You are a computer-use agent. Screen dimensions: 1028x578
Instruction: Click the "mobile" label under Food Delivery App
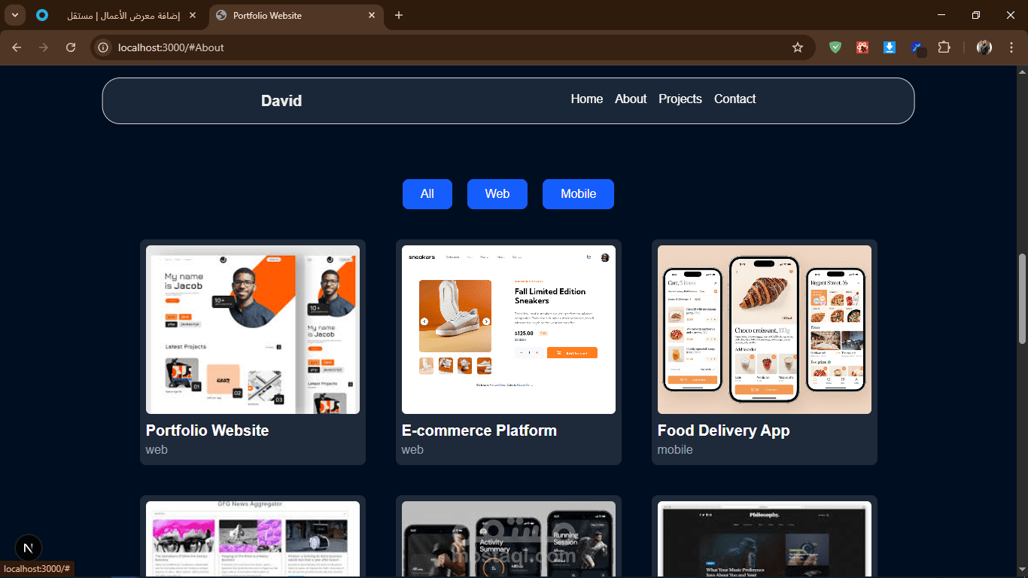click(x=675, y=450)
